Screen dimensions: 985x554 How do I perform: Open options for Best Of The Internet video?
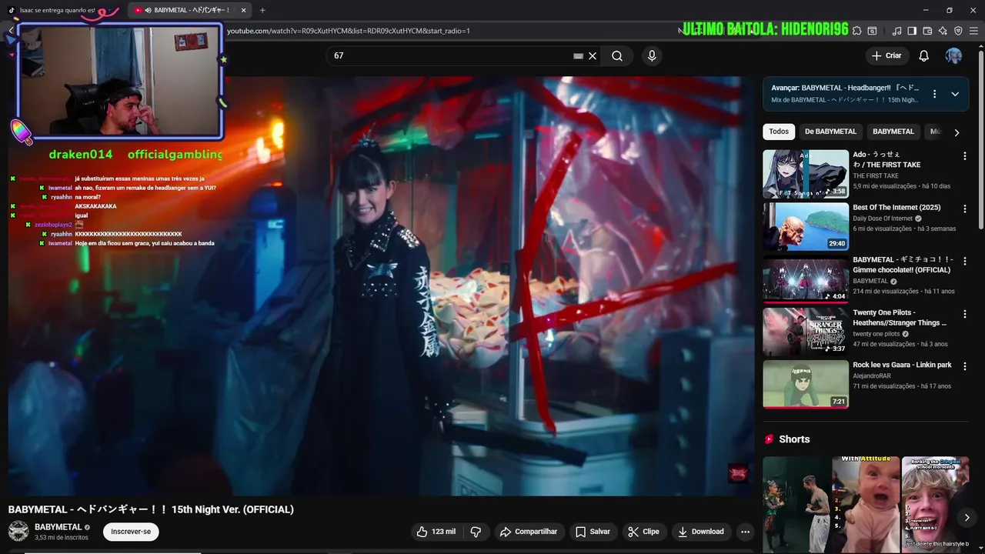[x=964, y=209]
